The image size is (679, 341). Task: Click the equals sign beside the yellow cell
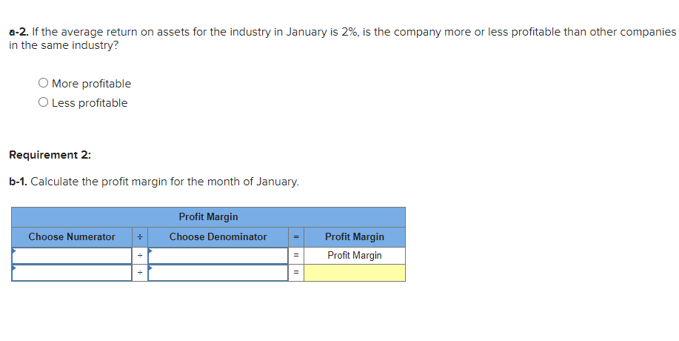click(296, 273)
